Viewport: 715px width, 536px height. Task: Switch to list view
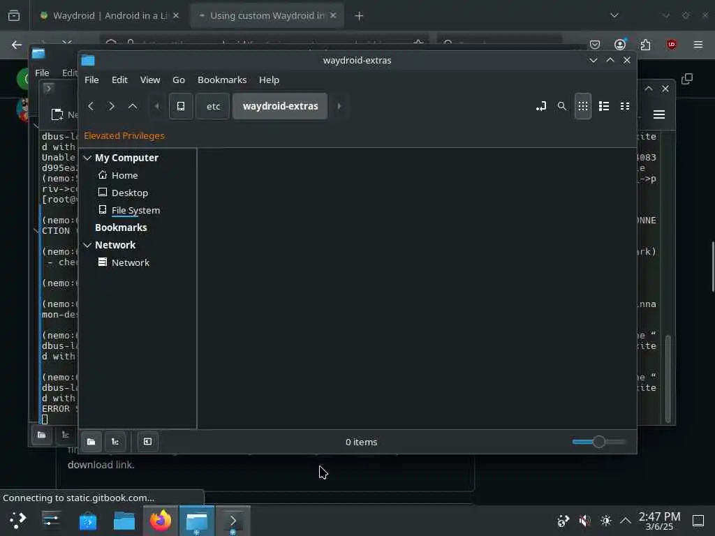[x=604, y=106]
